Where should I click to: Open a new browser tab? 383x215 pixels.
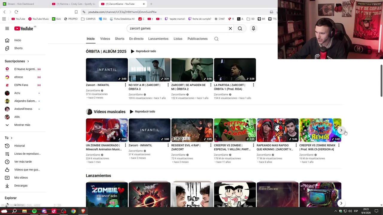[151, 4]
